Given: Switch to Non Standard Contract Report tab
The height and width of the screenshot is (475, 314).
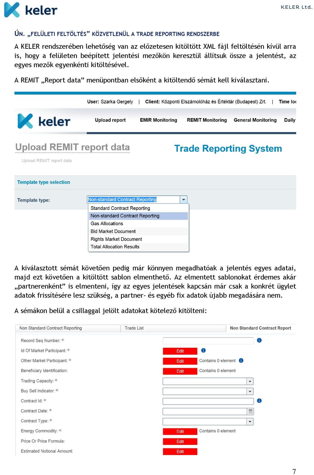Looking at the screenshot, I should click(x=261, y=328).
